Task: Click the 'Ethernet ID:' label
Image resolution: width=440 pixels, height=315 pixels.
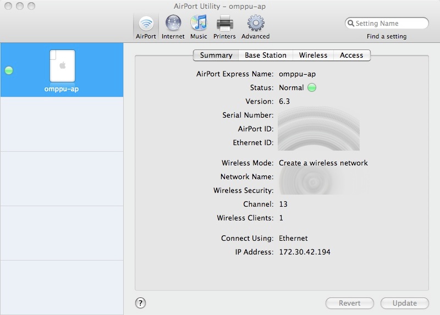Action: pos(253,142)
